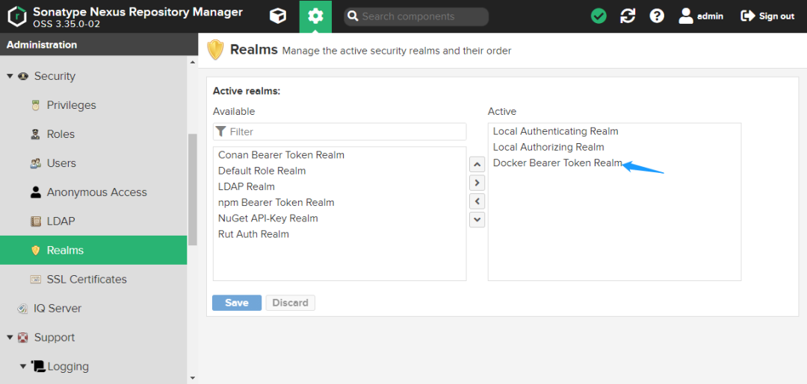The width and height of the screenshot is (807, 384).
Task: Open Roles in the sidebar
Action: (61, 134)
